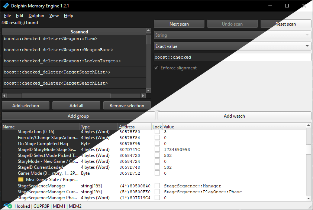Click the watch list scroll up arrow
Screen dimensions: 313x210
click(x=309, y=125)
